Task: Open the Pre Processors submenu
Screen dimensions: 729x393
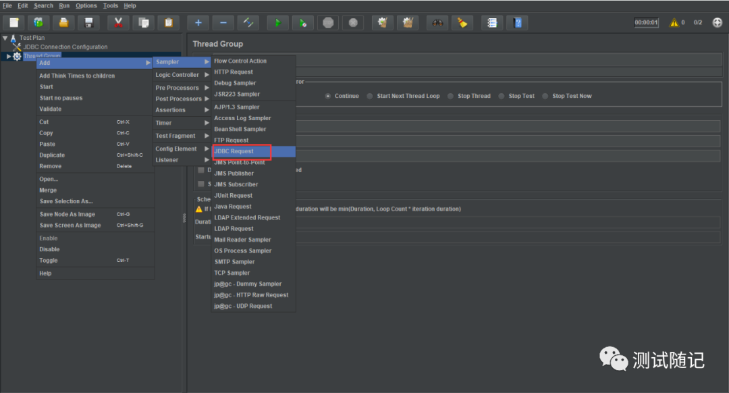Action: (182, 87)
